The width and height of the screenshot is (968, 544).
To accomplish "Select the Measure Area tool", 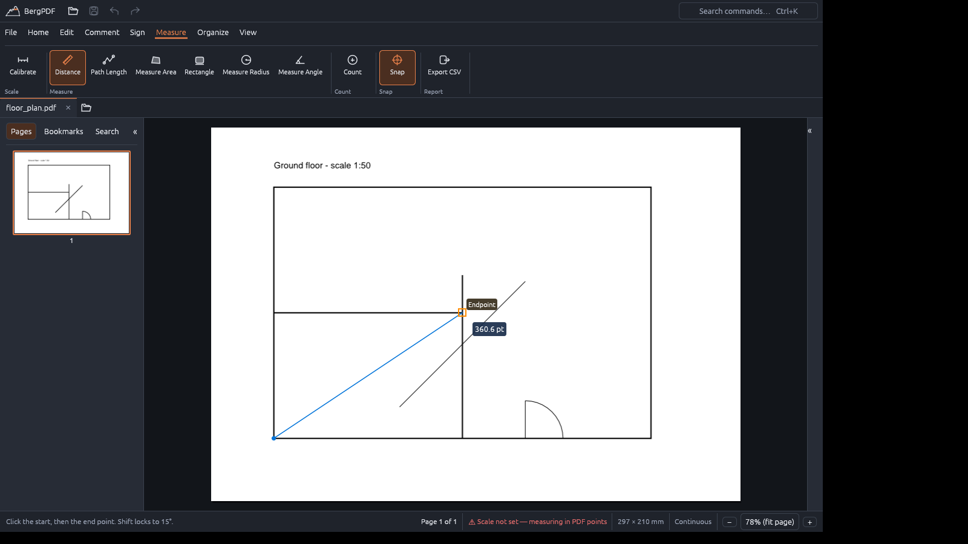I will pos(156,67).
